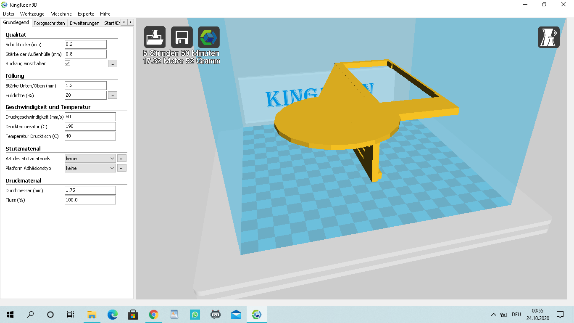
Task: Click the floppy disk save toolpath icon
Action: point(182,37)
